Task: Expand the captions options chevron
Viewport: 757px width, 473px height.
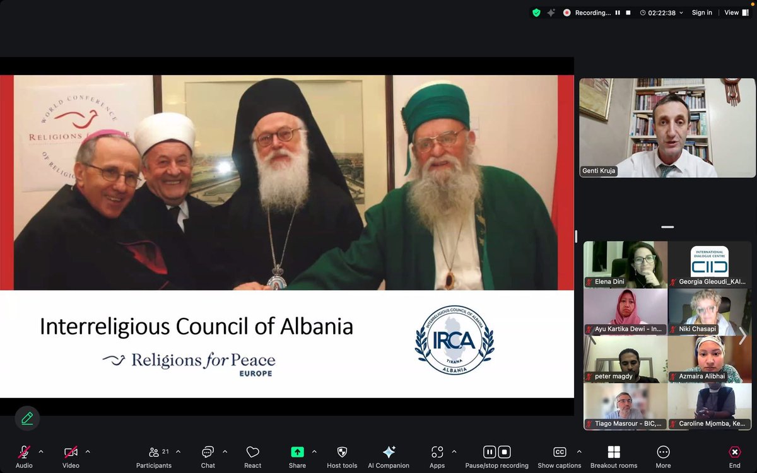Action: click(579, 452)
